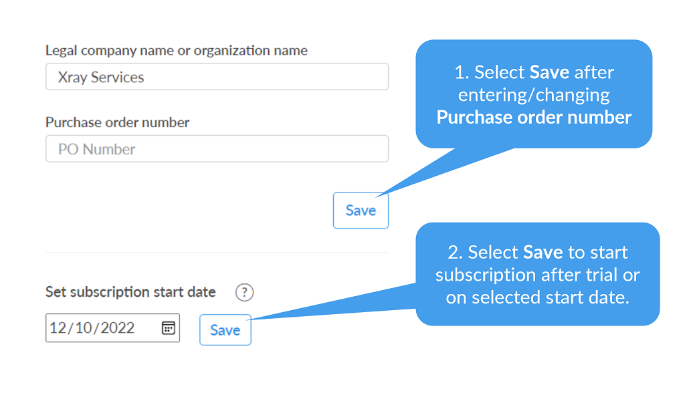Click the 'Purchase order number' field label
This screenshot has height=401, width=685.
(x=117, y=122)
